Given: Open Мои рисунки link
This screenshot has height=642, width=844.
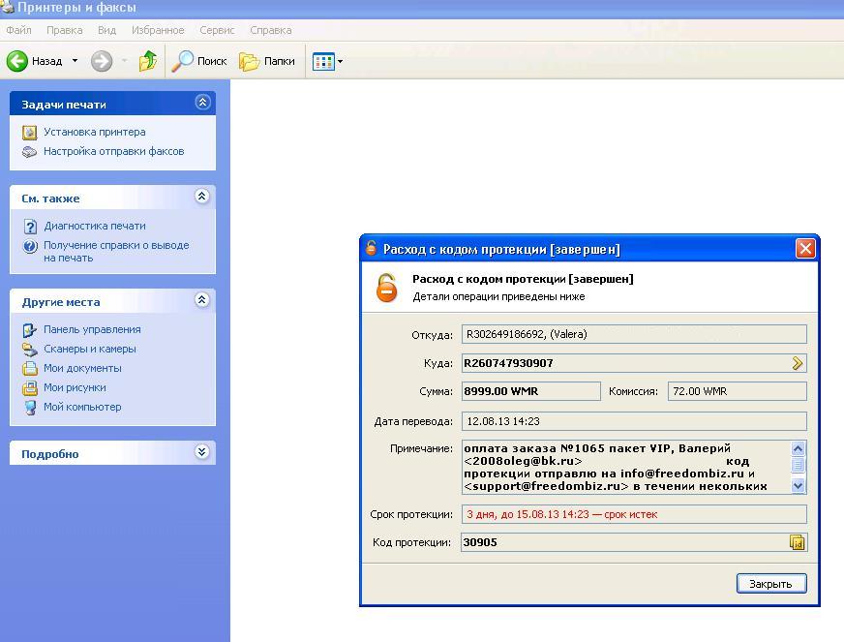Looking at the screenshot, I should pos(75,387).
